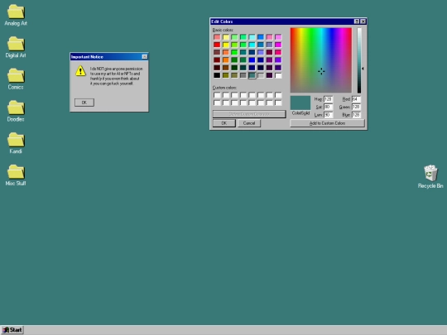Click the luminance slider arrow marker
The width and height of the screenshot is (447, 335).
pos(363,69)
